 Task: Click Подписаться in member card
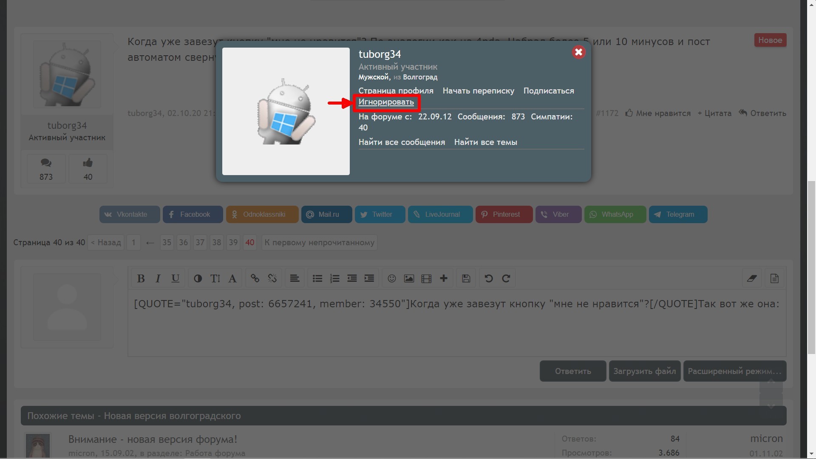[x=548, y=91]
